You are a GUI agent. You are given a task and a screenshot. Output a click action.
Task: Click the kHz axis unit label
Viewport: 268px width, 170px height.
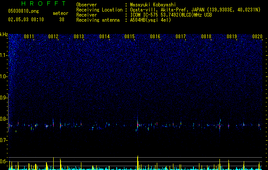4,34
